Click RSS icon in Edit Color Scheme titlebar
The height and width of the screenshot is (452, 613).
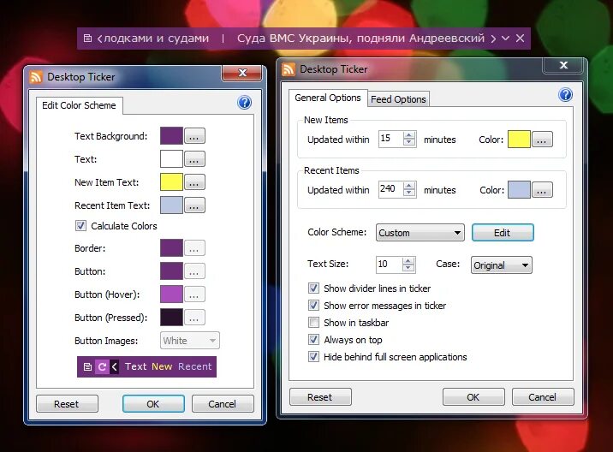36,77
